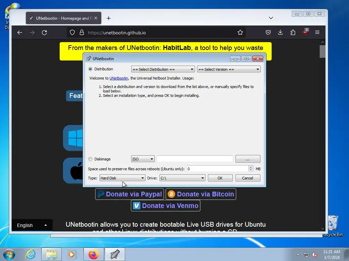Open Windows Explorer from the taskbar
Screen dimensions: 349x261
51,254
